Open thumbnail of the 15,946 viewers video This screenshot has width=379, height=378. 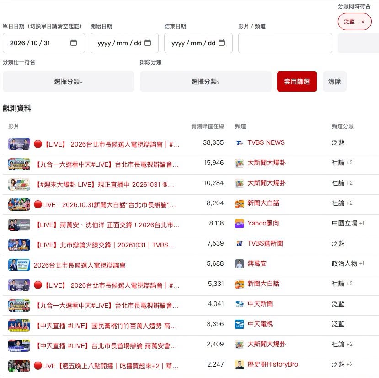(19, 164)
